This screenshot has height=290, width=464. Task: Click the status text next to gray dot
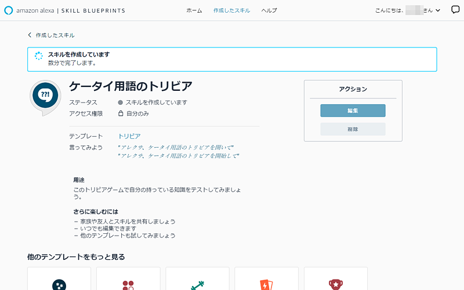tap(156, 102)
